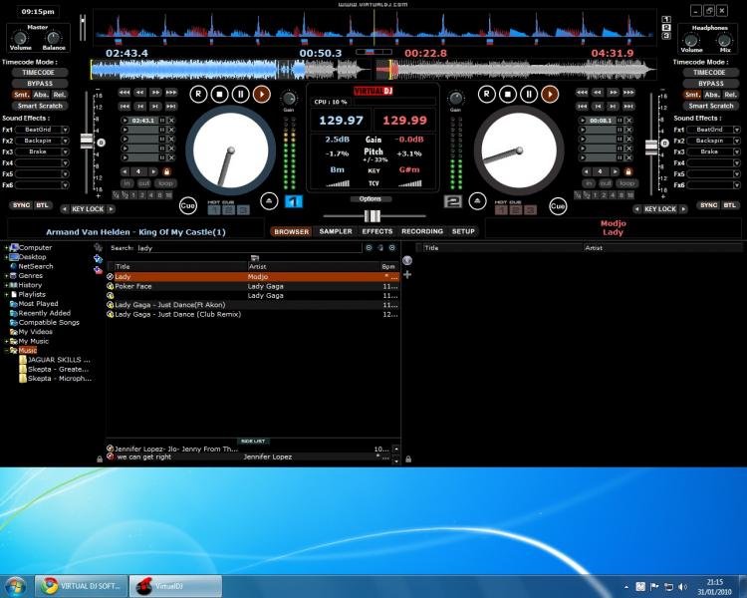The image size is (747, 598).
Task: Pause deck 1 playback
Action: (x=241, y=94)
